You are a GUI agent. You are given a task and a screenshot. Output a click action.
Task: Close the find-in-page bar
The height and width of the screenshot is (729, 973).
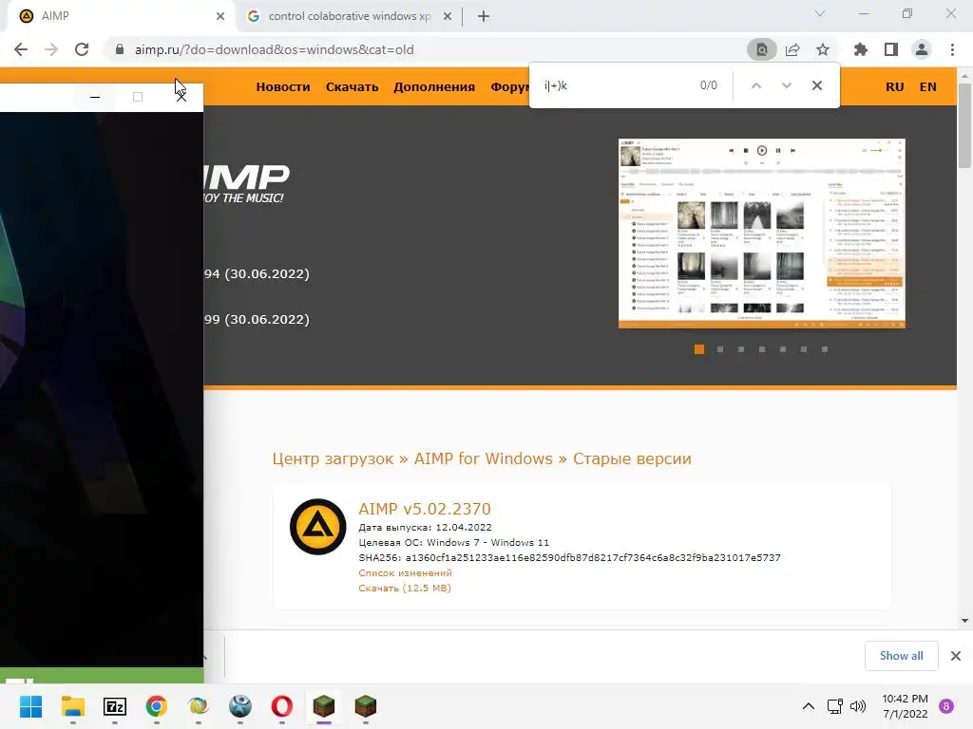(817, 85)
